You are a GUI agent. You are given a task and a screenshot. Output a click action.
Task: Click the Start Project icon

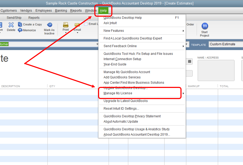pos(205,26)
